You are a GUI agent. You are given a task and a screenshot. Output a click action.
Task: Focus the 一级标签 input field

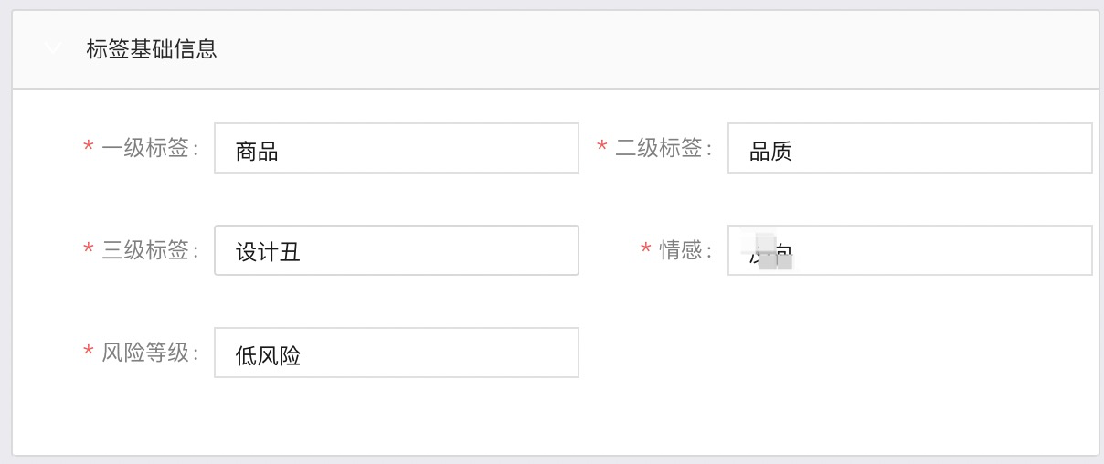[396, 148]
